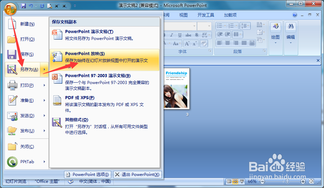Open the 视图 ribbon tab
This screenshot has width=324, height=188.
point(183,15)
